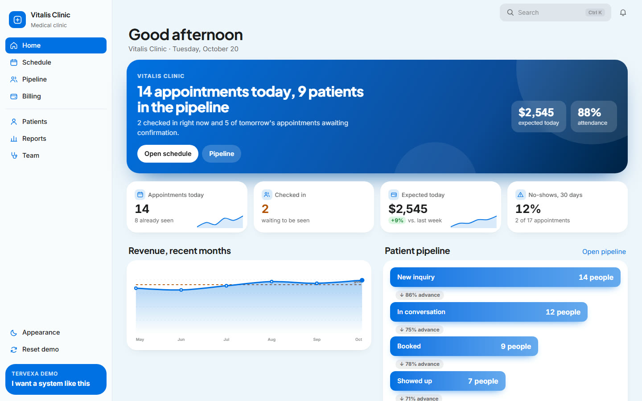Click the 88% attendance tile

tap(593, 116)
